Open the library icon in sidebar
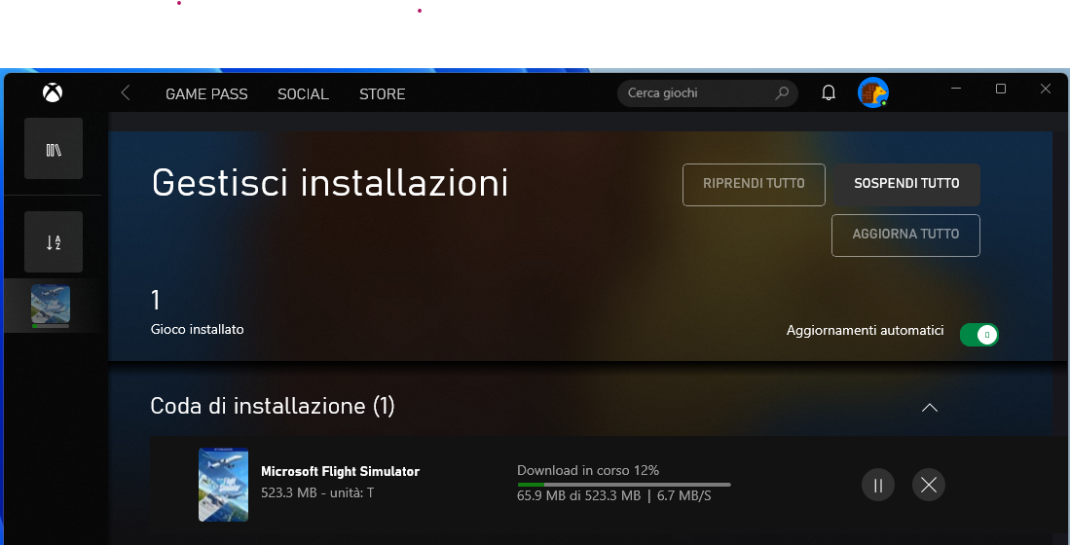Viewport: 1070px width, 545px height. pos(54,149)
